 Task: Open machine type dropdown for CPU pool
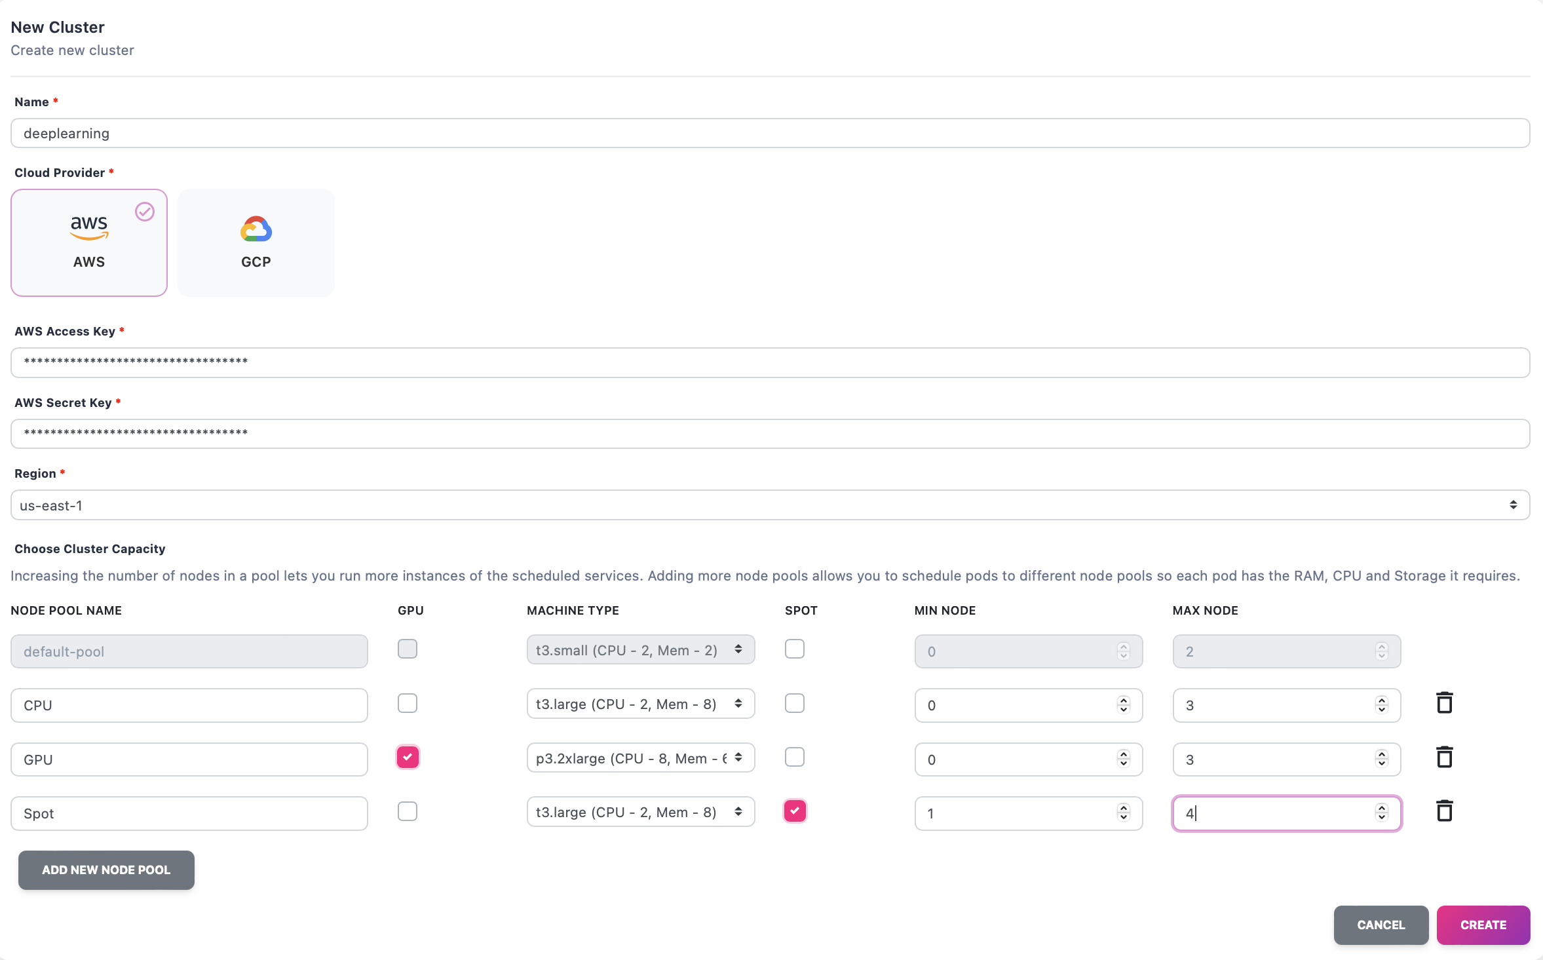click(641, 704)
